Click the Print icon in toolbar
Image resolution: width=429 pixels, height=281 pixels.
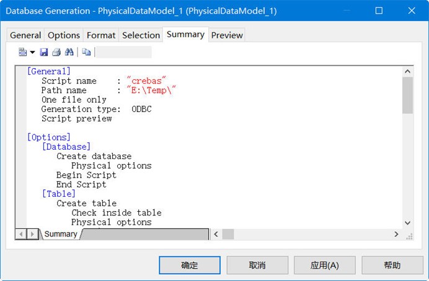[56, 52]
